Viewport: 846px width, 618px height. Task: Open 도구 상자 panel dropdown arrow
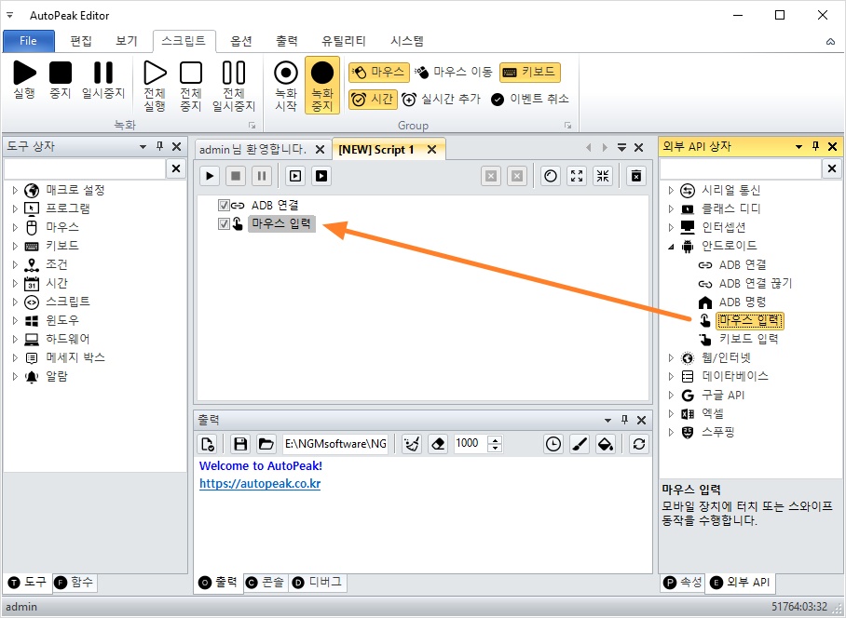coord(143,146)
